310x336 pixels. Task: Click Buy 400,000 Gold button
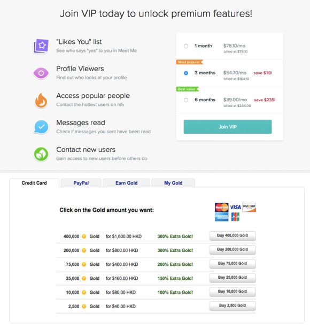[232, 236]
